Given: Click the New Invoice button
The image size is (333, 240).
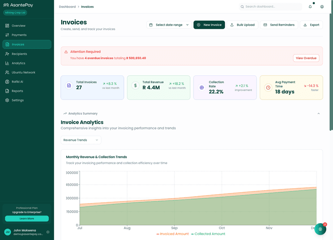Looking at the screenshot, I should pos(209,24).
